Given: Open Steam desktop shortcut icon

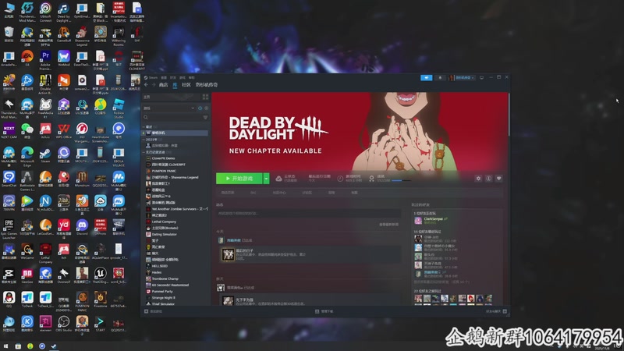Looking at the screenshot, I should coord(45,154).
